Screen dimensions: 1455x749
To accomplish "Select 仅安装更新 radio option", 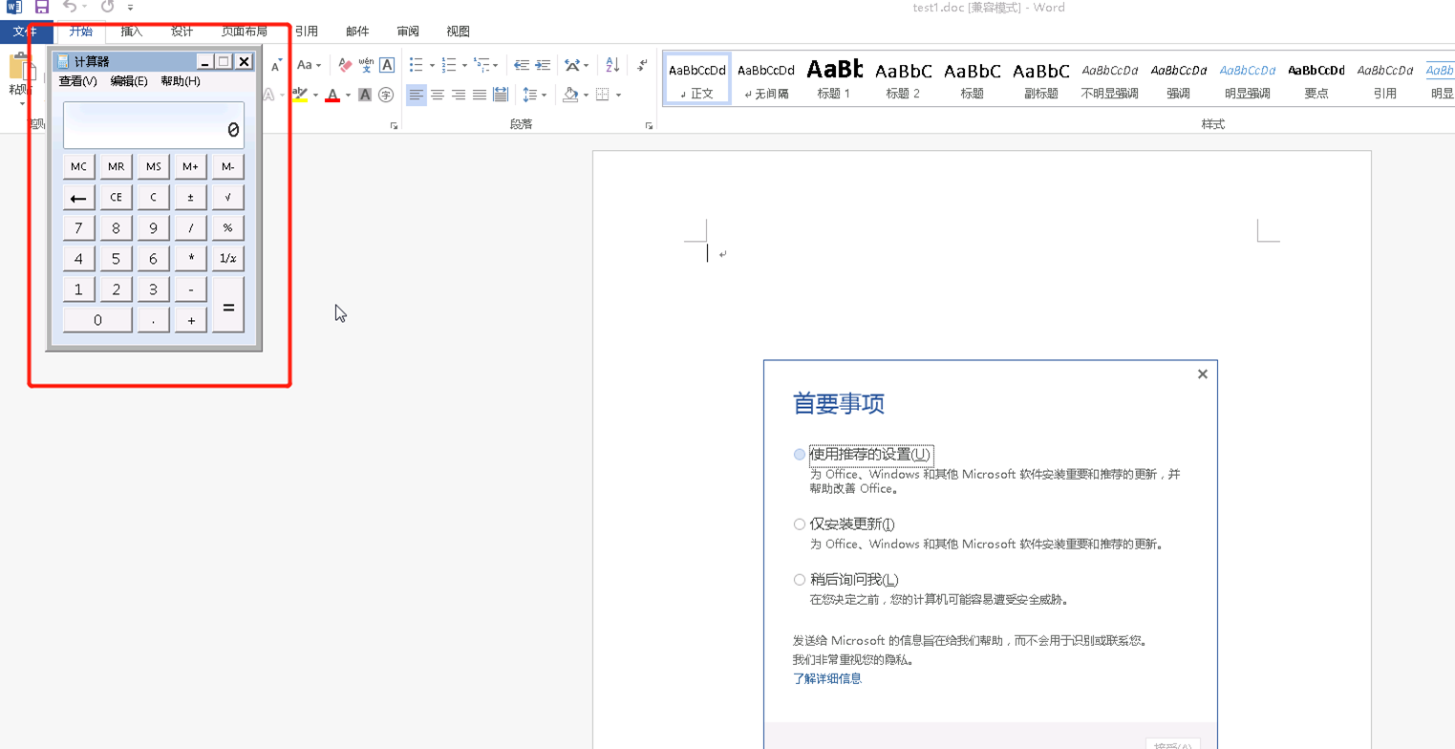I will click(800, 524).
